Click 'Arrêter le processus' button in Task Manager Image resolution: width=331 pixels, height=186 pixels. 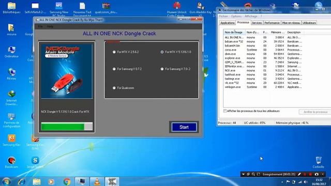point(315,112)
